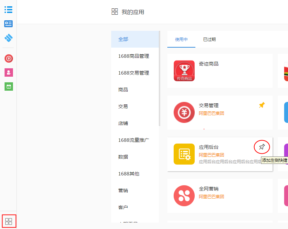Switch to the 使用中 tab
Image resolution: width=288 pixels, height=229 pixels.
(181, 39)
